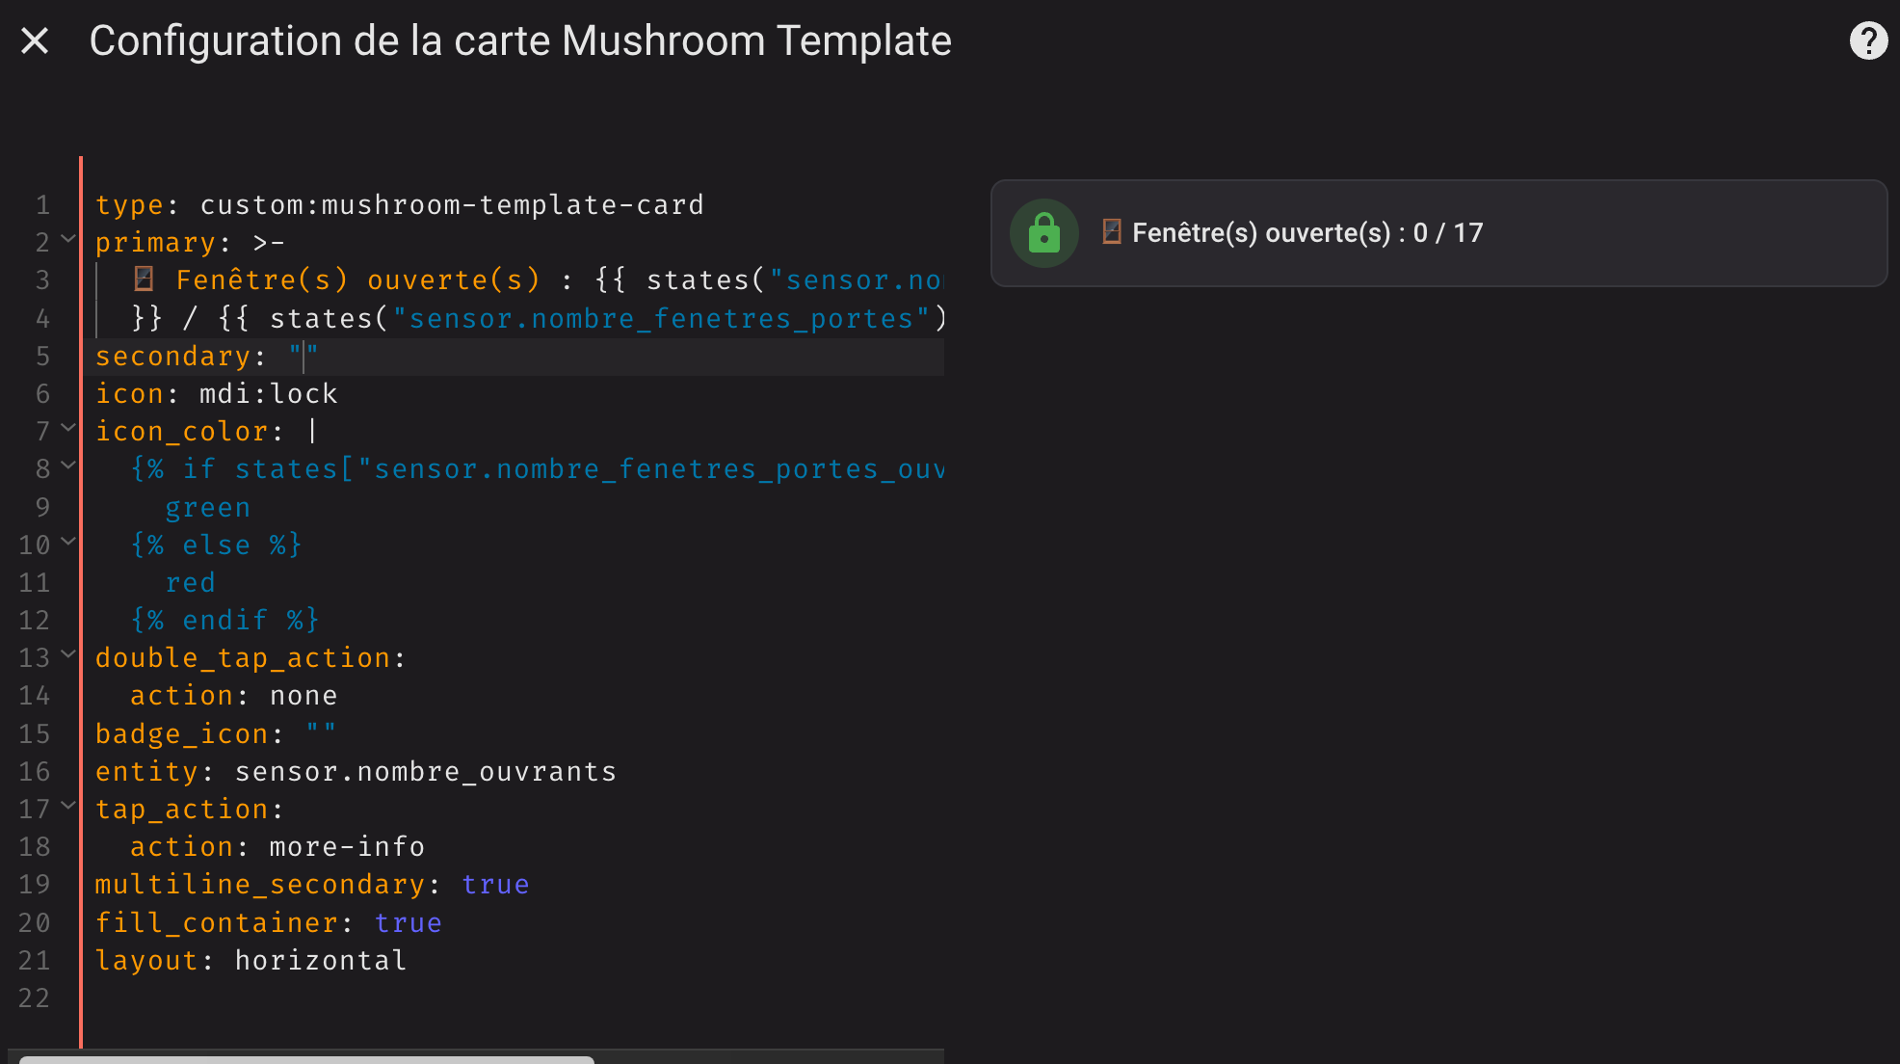Click the '{% else %}' text on line 10

pos(217,545)
